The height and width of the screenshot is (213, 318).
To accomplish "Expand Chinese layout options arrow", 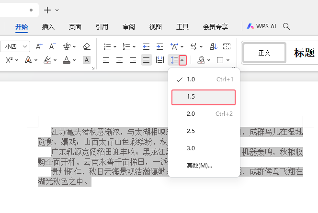I will pos(182,47).
